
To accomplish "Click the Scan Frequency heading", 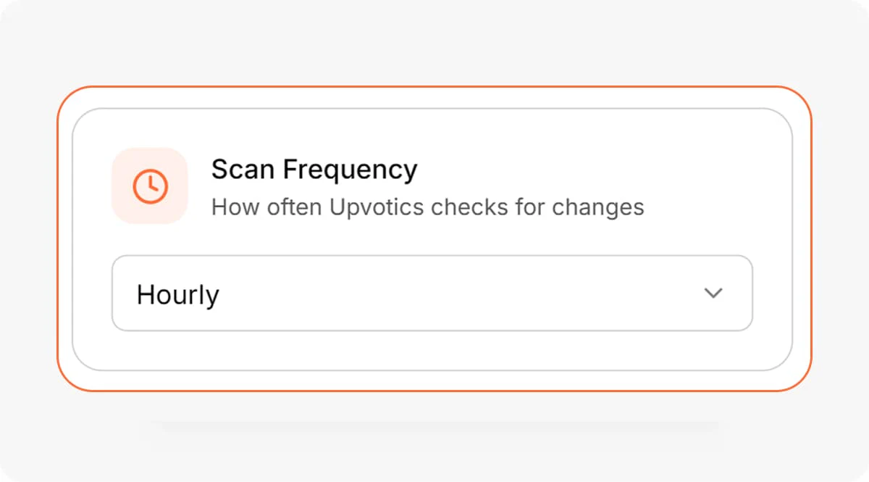I will pos(314,169).
